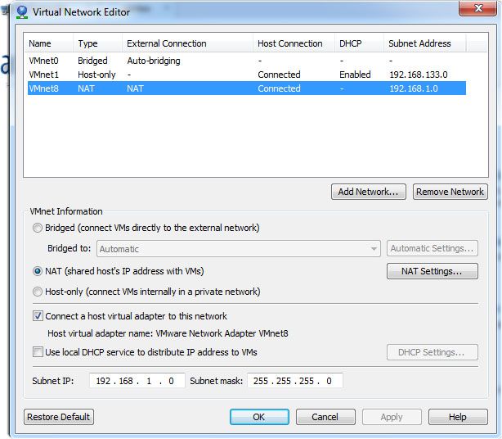The image size is (502, 439).
Task: Select the Host-only radio button
Action: [x=38, y=292]
